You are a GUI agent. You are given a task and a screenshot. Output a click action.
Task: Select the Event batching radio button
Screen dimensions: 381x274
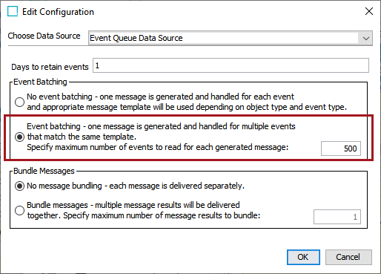[x=19, y=137]
